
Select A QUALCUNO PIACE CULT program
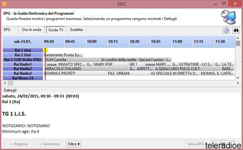click(x=188, y=68)
